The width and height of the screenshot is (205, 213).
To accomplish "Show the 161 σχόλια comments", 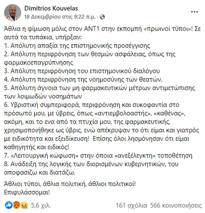I will coord(131,205).
